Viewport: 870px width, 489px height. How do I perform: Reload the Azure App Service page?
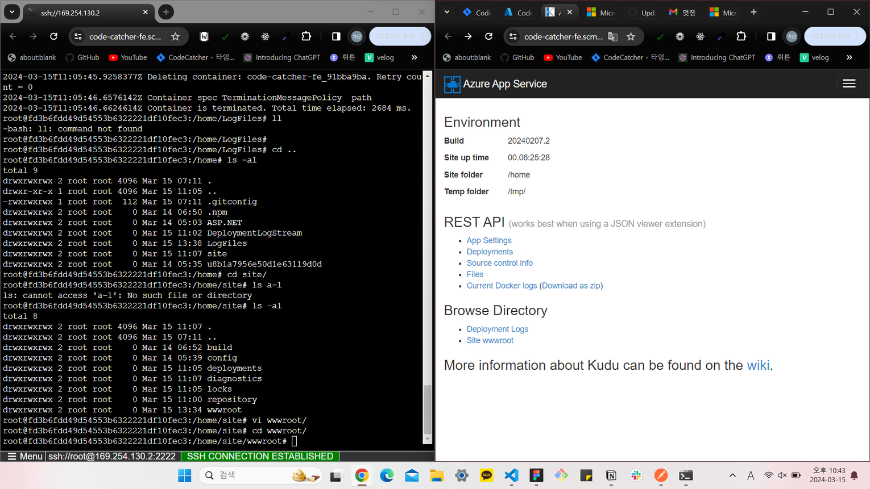click(x=488, y=36)
